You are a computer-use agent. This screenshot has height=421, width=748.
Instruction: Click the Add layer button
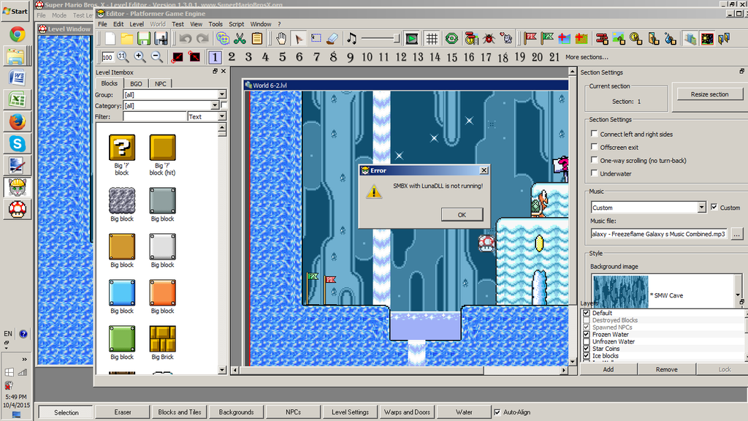[608, 369]
